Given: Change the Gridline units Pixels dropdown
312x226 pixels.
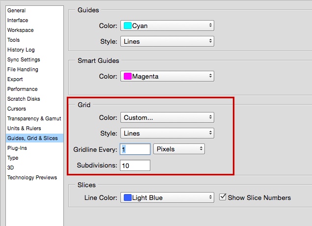Looking at the screenshot, I should pyautogui.click(x=179, y=149).
